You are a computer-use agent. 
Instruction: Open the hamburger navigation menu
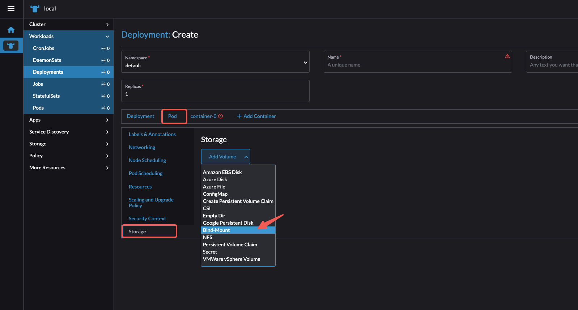coord(11,8)
